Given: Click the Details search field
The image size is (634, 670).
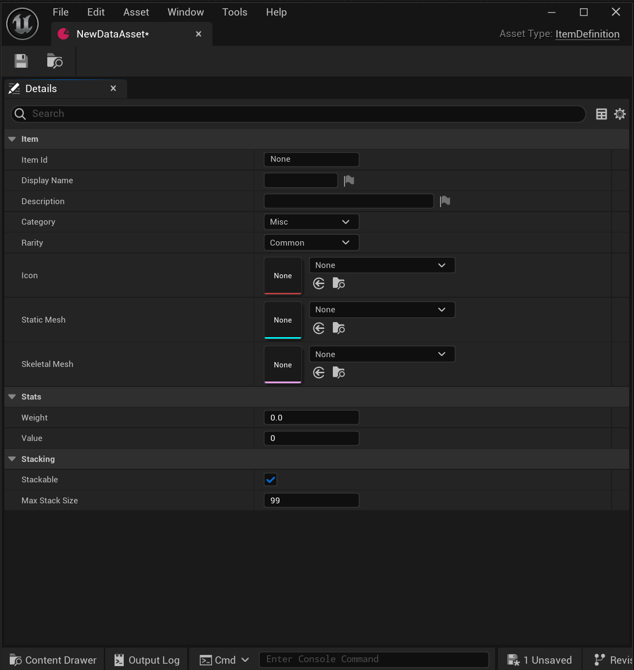Looking at the screenshot, I should pos(298,114).
